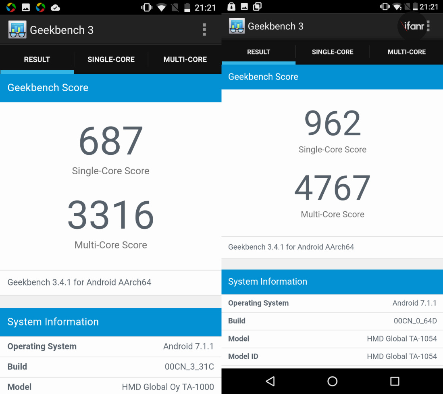The width and height of the screenshot is (443, 394).
Task: Switch to MULTI-CORE tab on left screen
Action: [185, 60]
